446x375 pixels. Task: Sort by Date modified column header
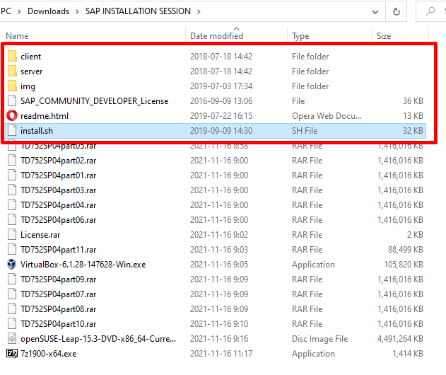coord(216,36)
